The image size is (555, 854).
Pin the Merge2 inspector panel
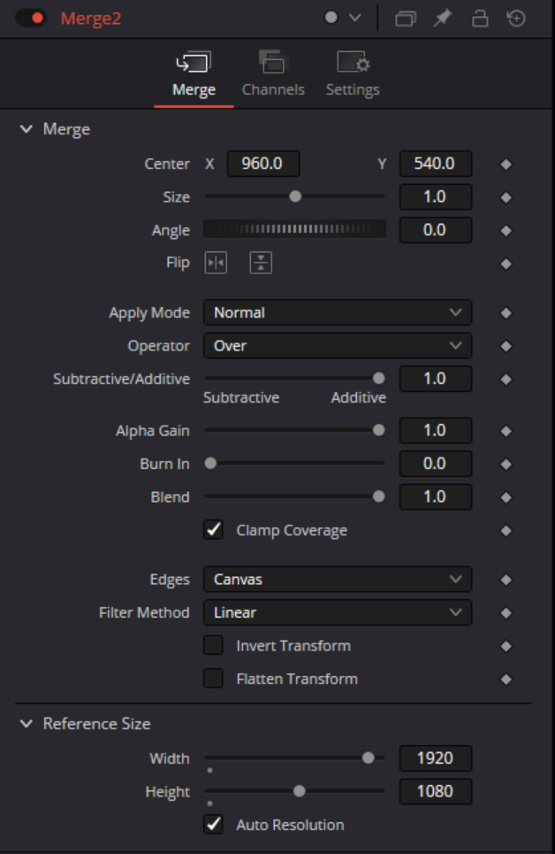point(443,19)
